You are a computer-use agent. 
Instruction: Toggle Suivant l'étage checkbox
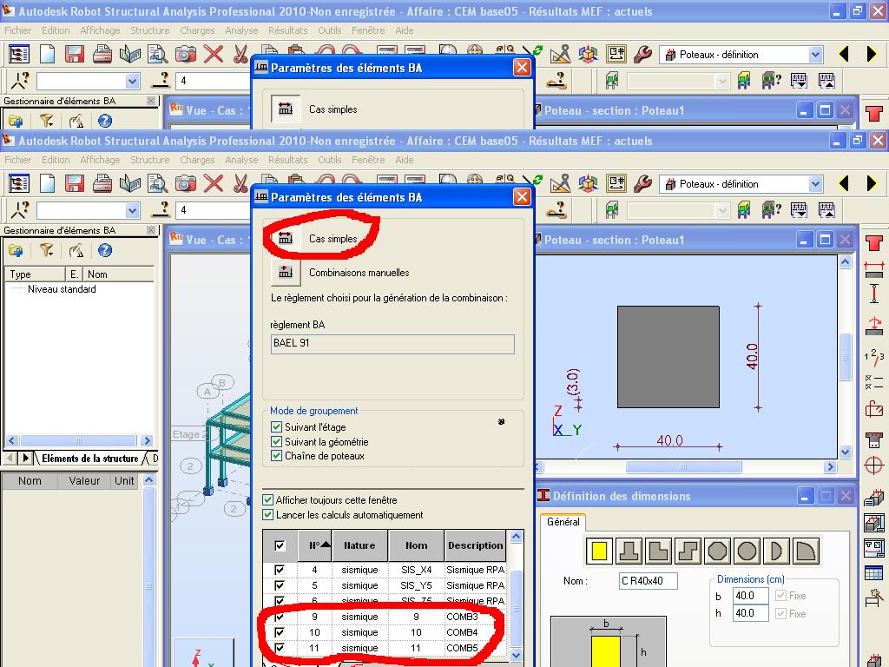pos(277,427)
